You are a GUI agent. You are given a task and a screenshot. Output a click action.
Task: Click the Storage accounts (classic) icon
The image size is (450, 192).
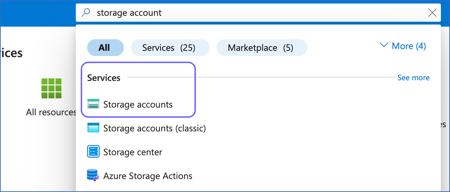point(93,128)
